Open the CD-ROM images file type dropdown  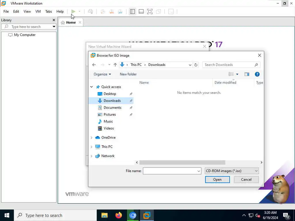[232, 171]
